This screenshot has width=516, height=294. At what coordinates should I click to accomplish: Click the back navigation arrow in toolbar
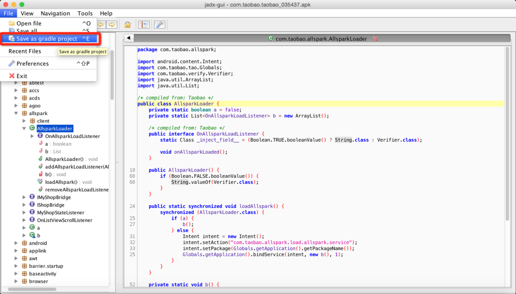101,25
